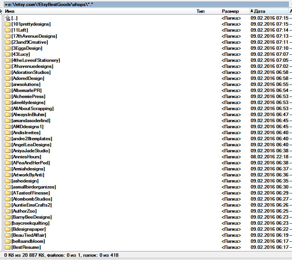Screen dimensions: 292x262
Task: Click the 3EggsDesign folder icon
Action: tap(8, 48)
